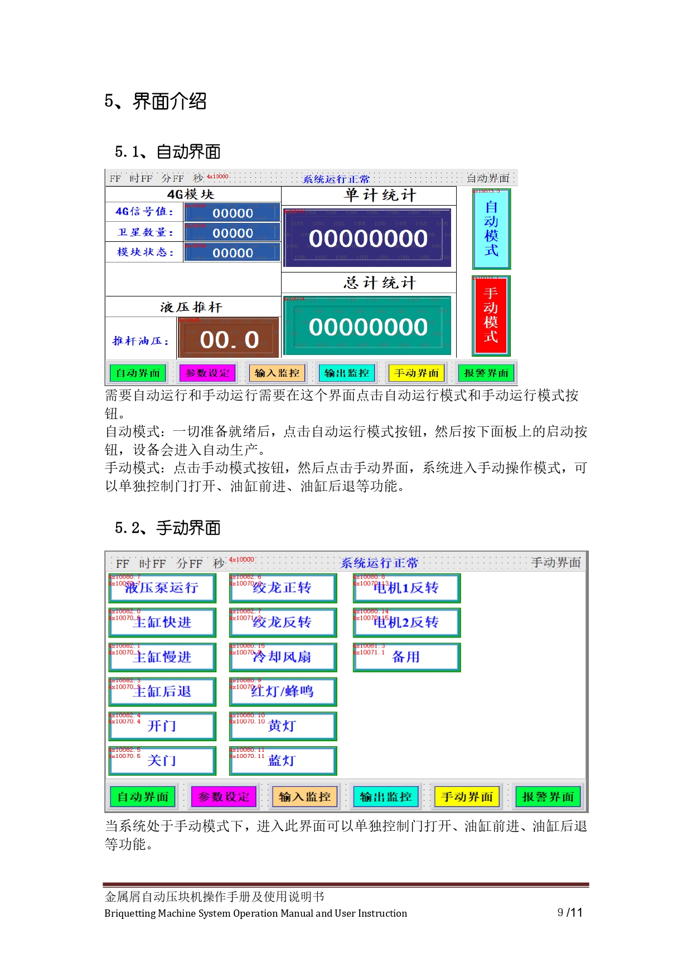Click the 单计统计 counter display
Image resolution: width=692 pixels, height=978 pixels.
point(367,239)
